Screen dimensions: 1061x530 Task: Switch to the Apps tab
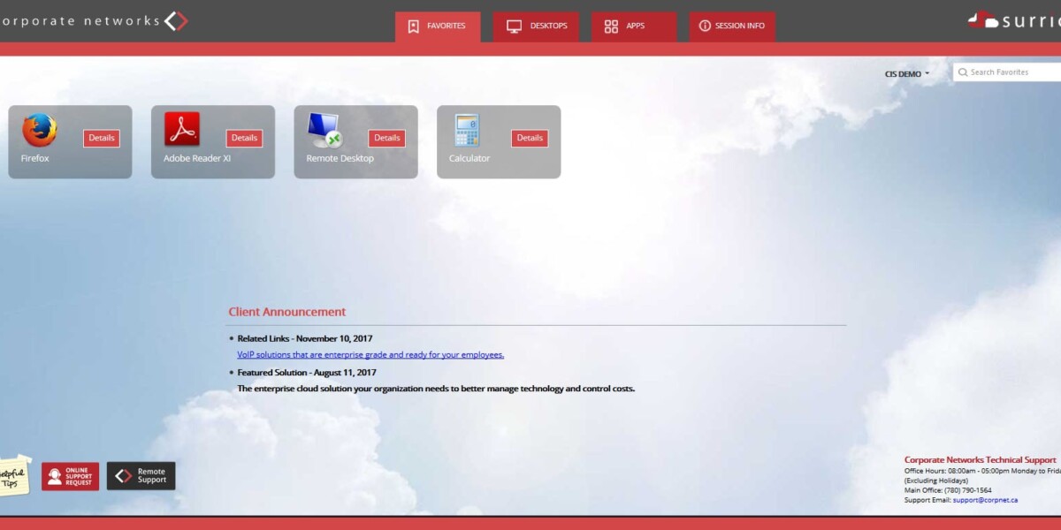[634, 26]
